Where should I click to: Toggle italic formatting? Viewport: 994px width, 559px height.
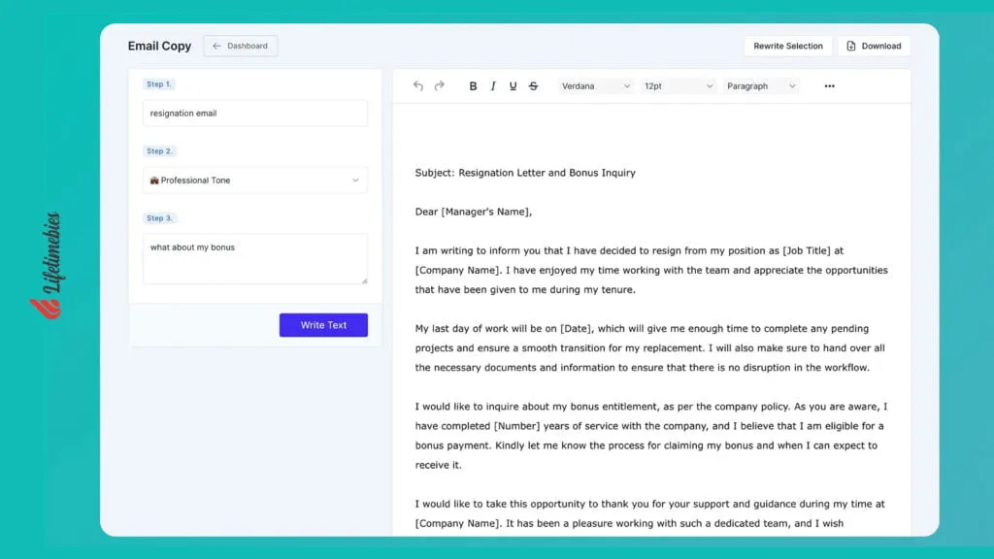point(493,85)
